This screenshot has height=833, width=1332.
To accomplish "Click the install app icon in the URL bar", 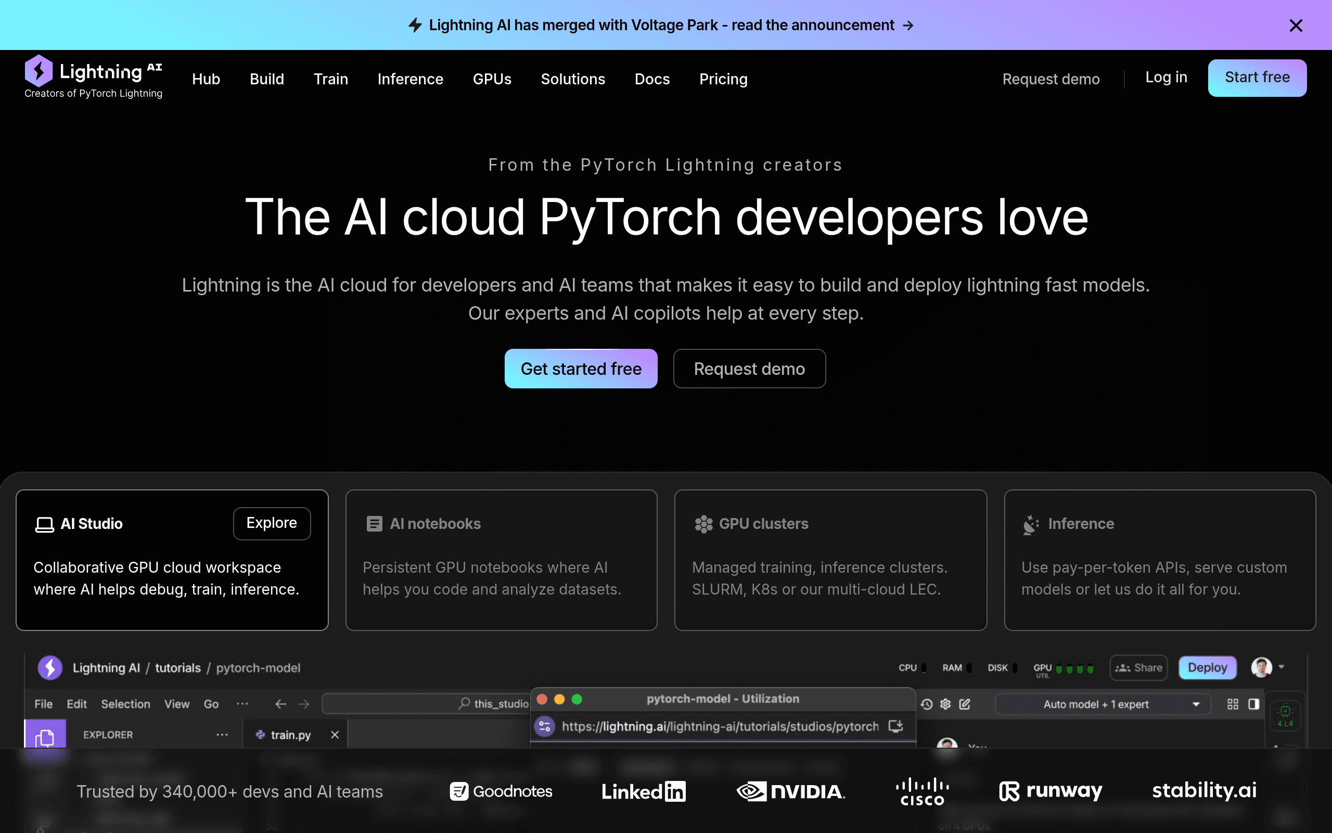I will (895, 726).
